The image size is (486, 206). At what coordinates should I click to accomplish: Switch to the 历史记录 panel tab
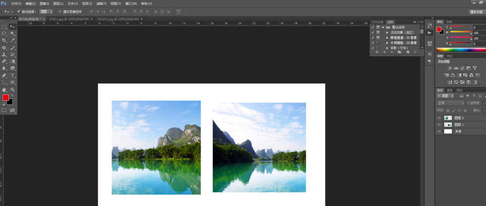377,22
